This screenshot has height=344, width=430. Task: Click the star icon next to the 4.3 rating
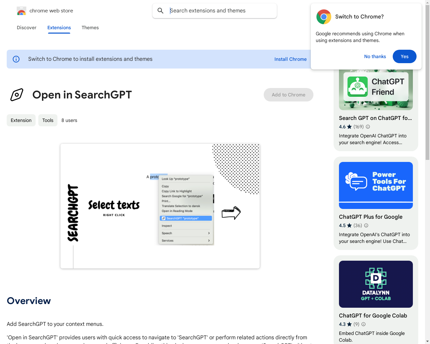(x=349, y=324)
